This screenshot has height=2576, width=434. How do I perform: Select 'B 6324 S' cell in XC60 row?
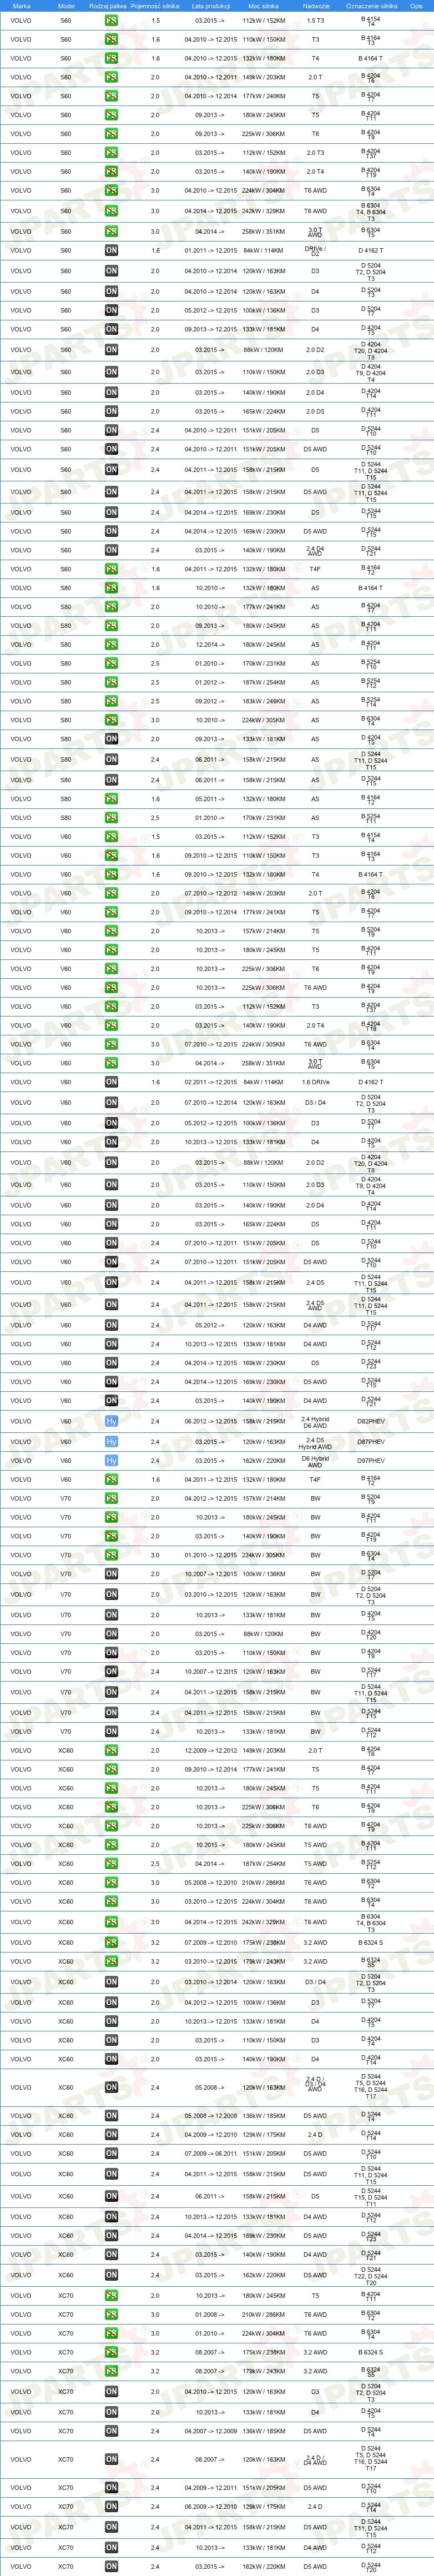[x=371, y=1943]
